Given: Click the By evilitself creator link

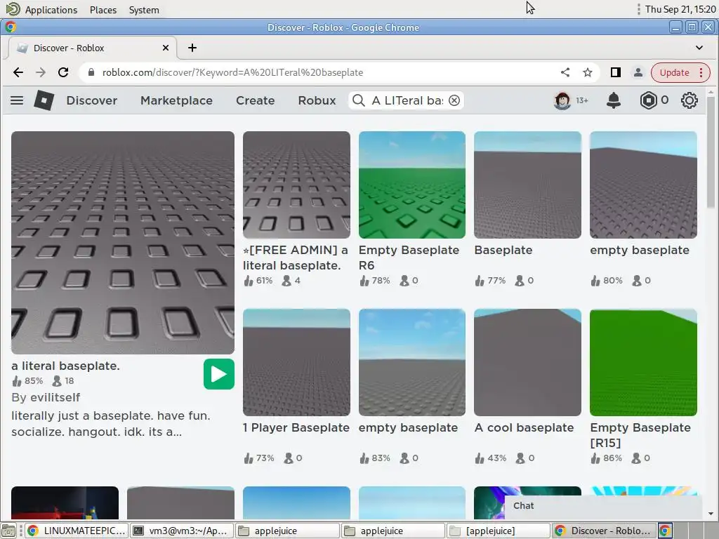Looking at the screenshot, I should [46, 397].
